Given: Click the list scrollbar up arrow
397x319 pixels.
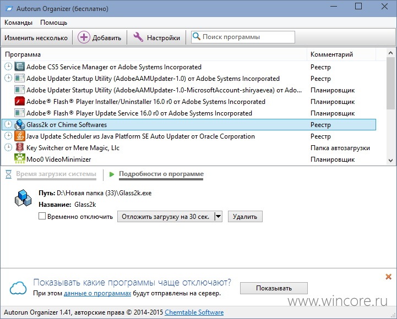Looking at the screenshot, I should point(391,53).
